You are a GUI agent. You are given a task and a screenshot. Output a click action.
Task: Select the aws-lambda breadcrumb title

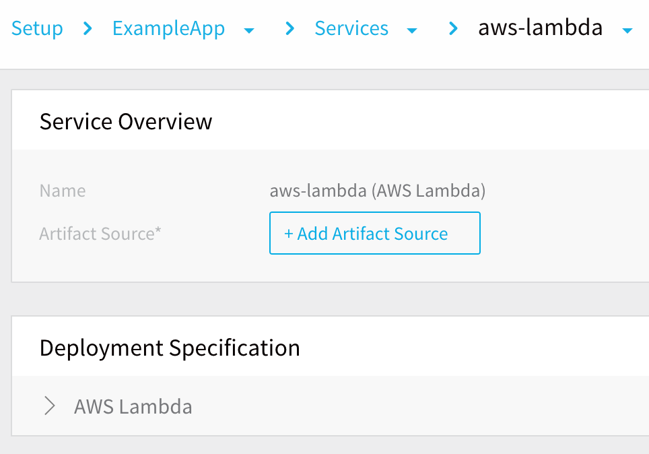click(x=540, y=28)
